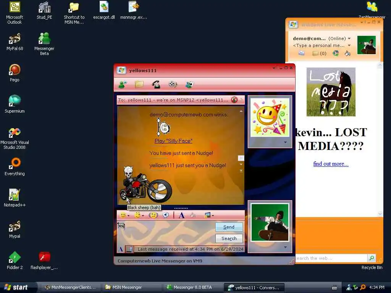
Task: Click the share files folder icon in chat
Action: pos(139,84)
